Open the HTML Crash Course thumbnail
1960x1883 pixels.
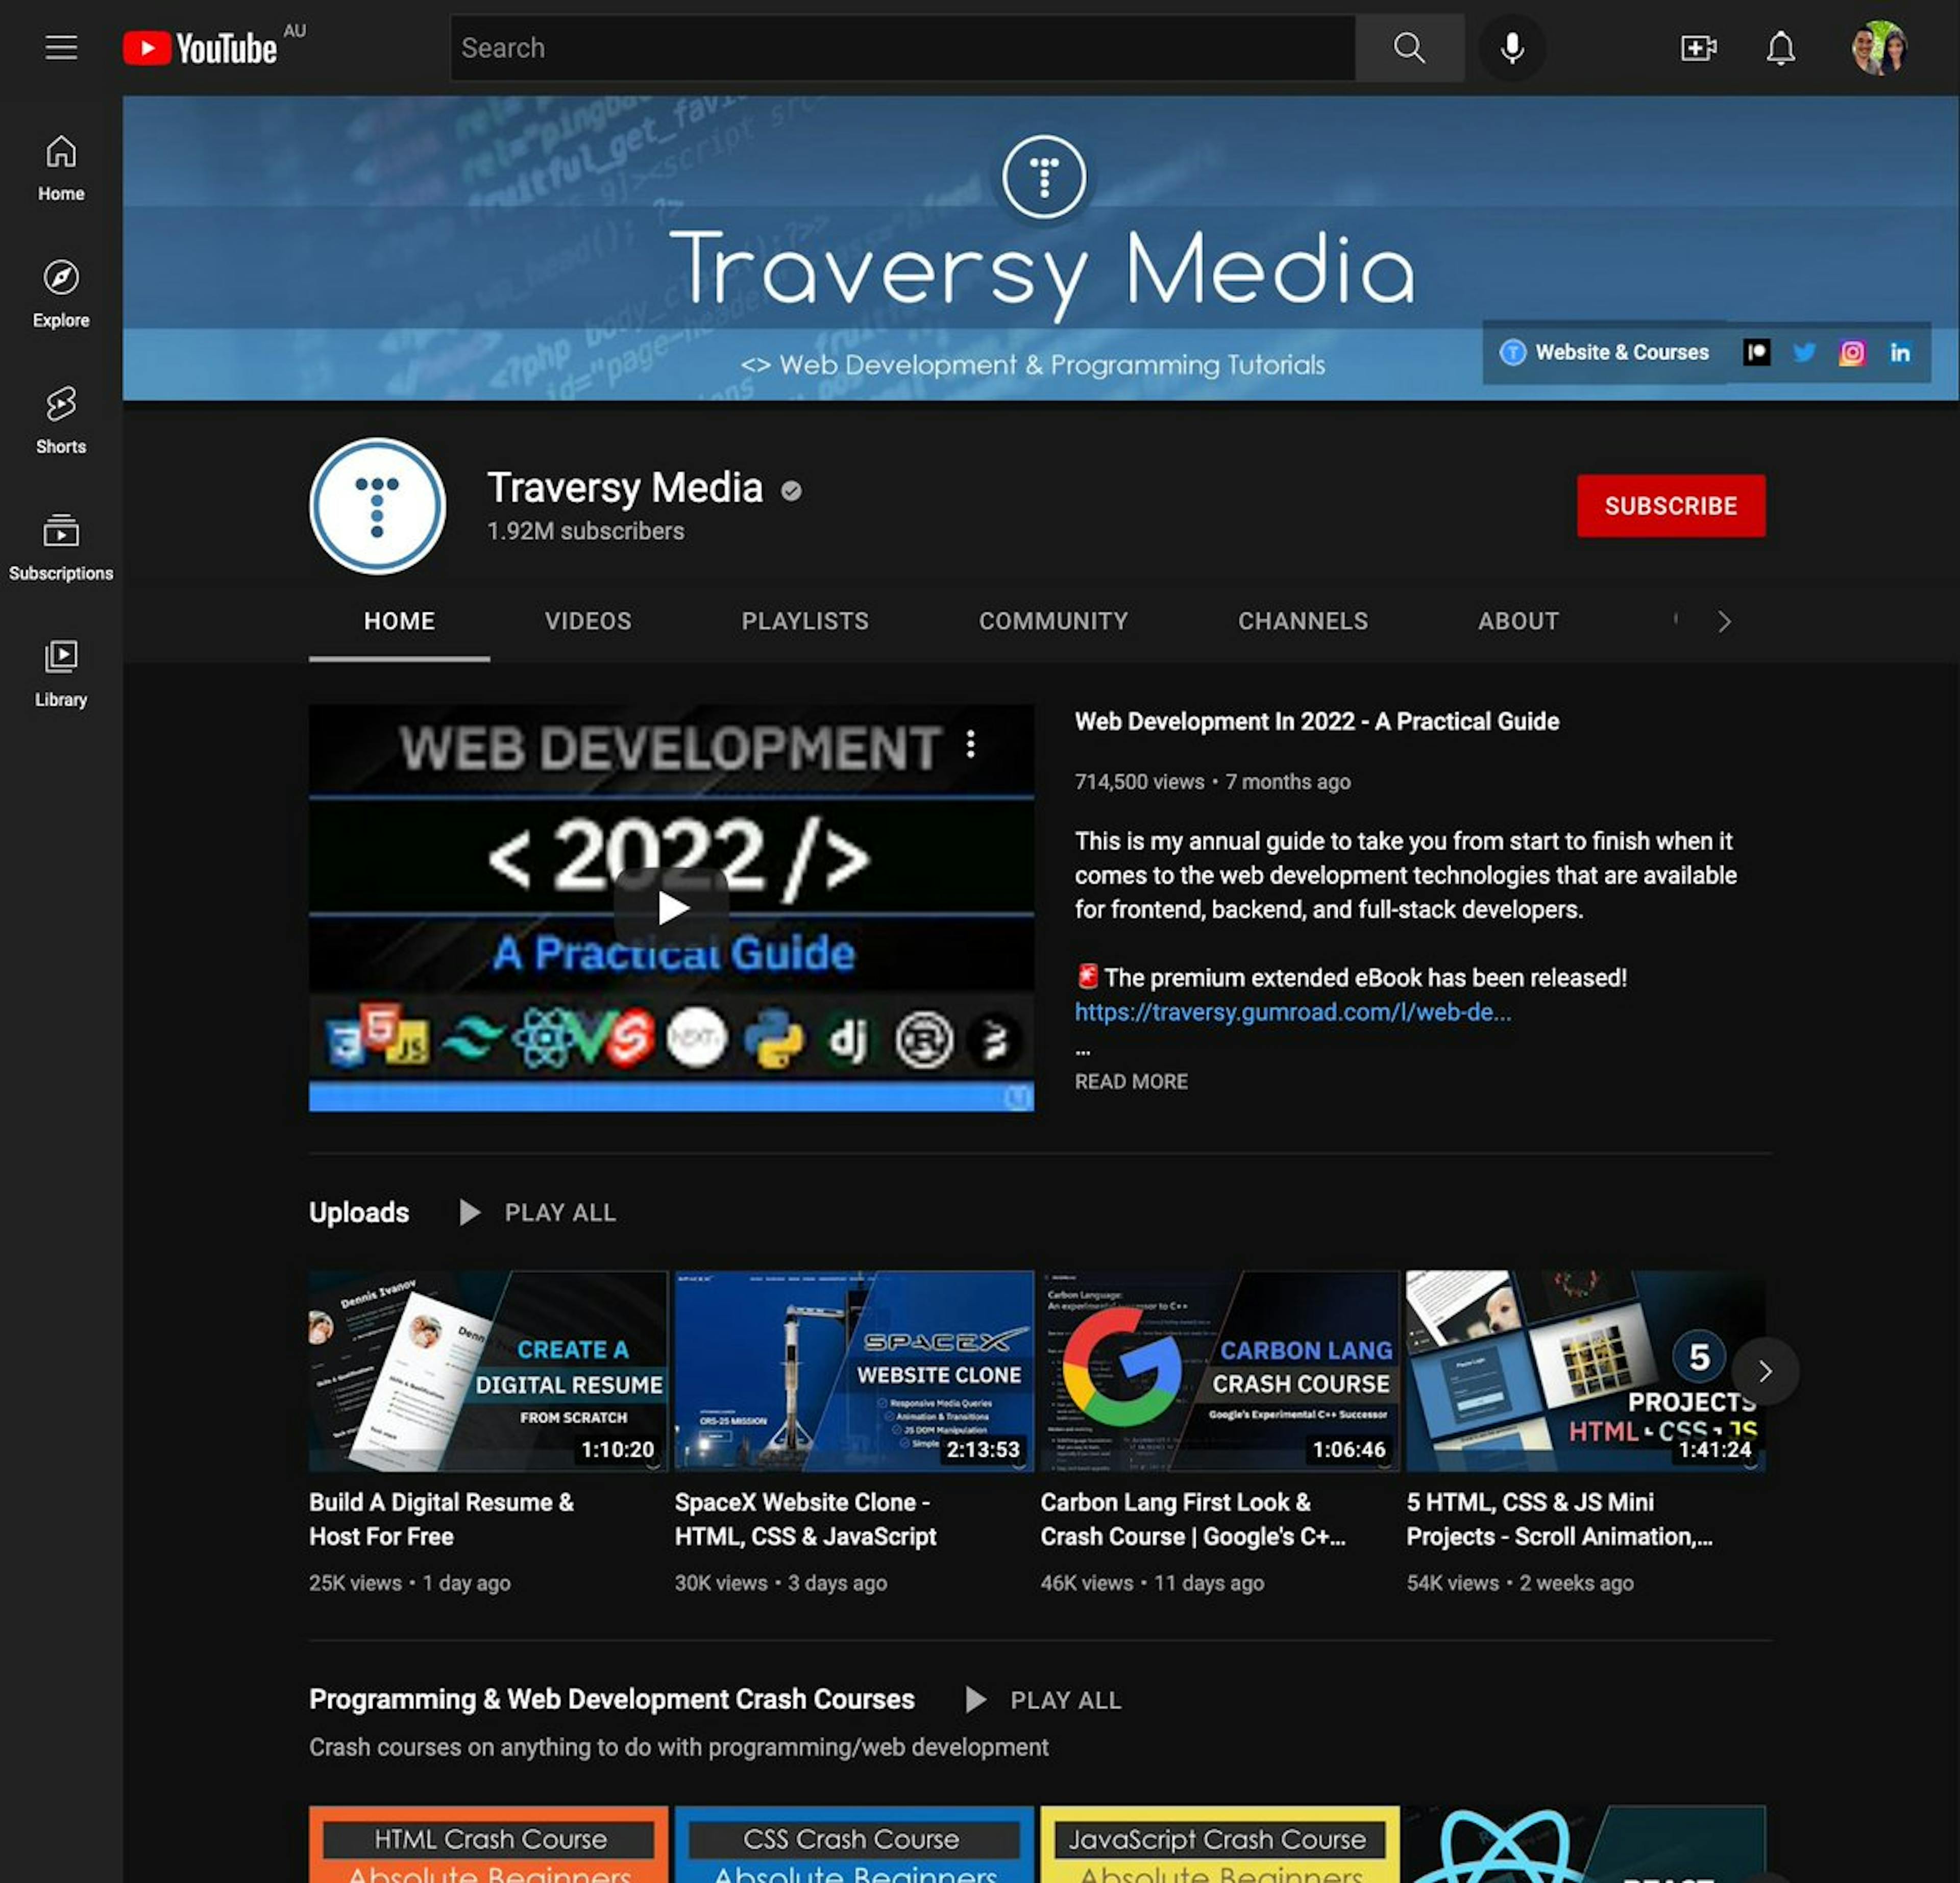click(x=488, y=1844)
